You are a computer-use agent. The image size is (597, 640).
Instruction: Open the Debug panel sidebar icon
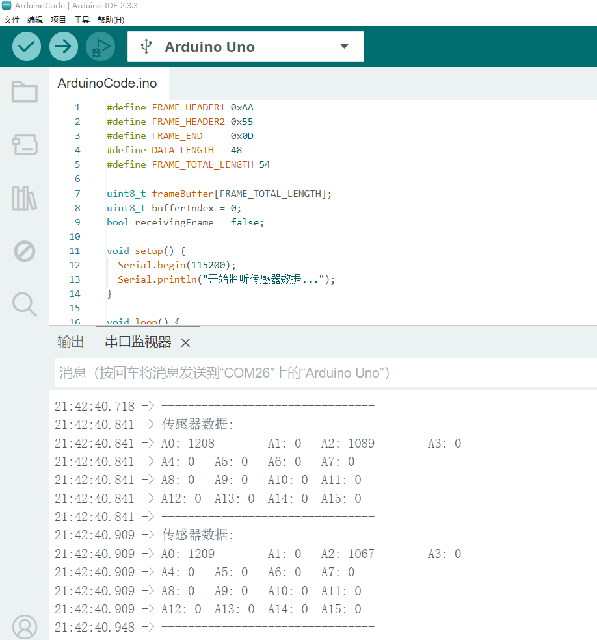click(25, 251)
